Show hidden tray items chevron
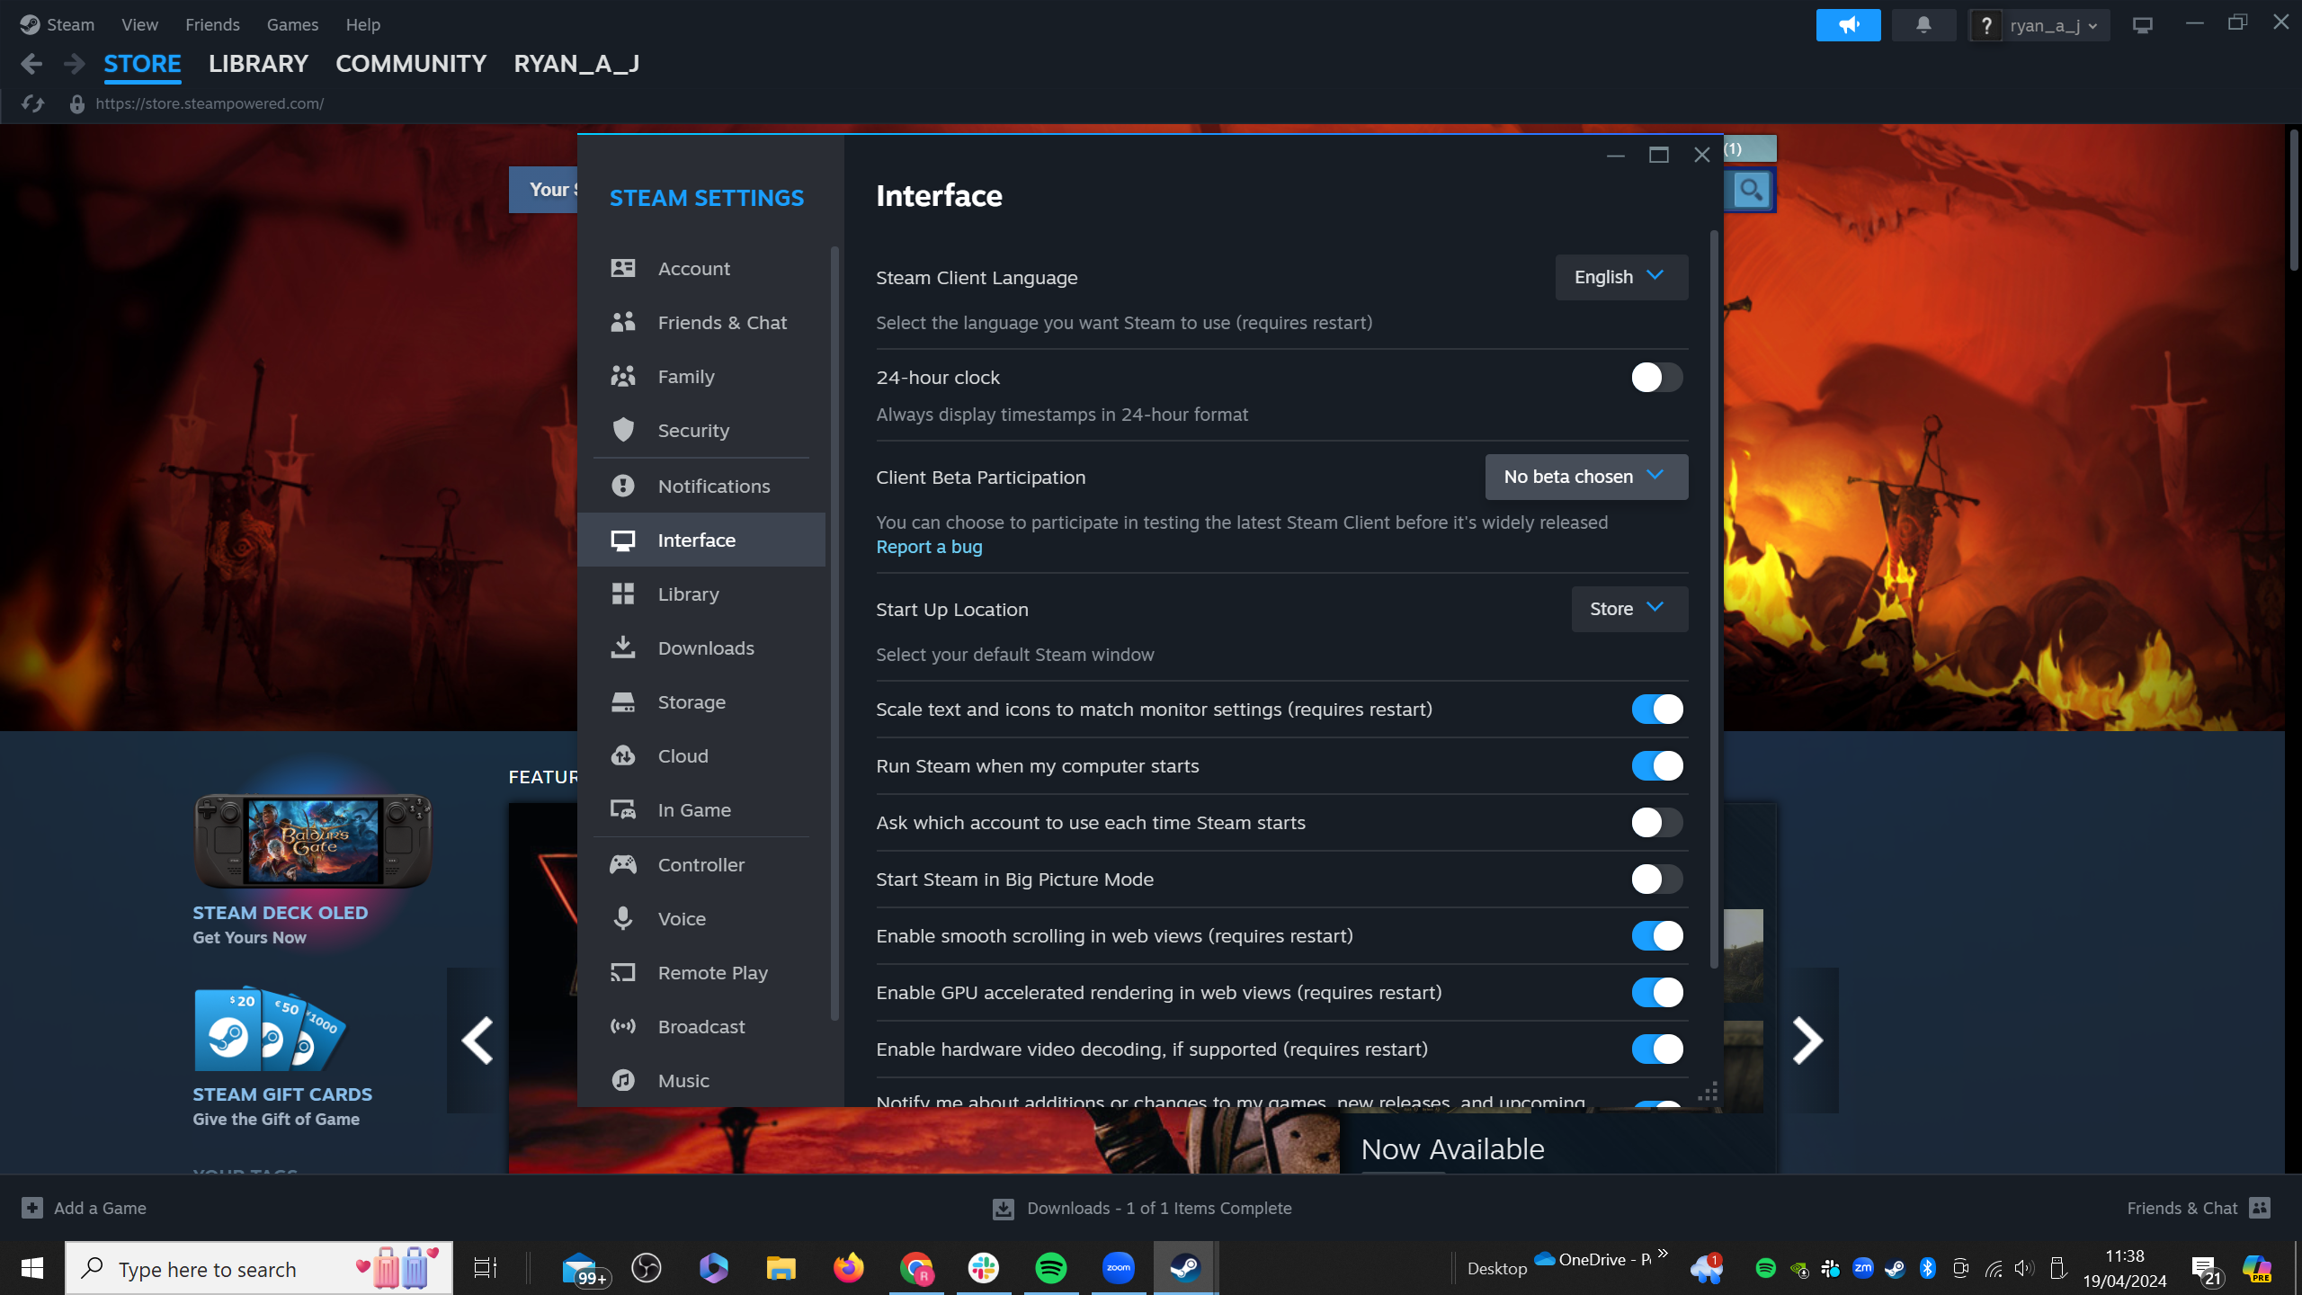Viewport: 2302px width, 1295px height. click(x=1663, y=1253)
